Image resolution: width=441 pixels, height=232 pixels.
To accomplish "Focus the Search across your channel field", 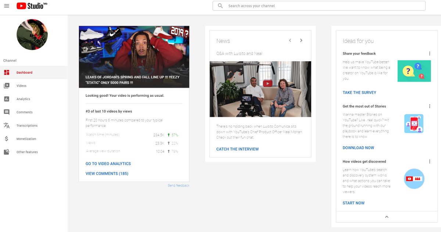I will tap(319, 6).
